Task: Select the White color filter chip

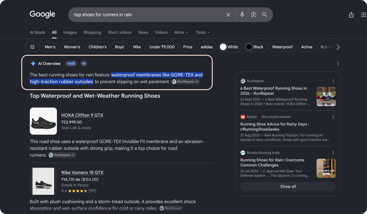Action: click(230, 47)
